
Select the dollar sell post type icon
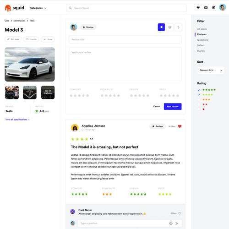pyautogui.click(x=178, y=27)
